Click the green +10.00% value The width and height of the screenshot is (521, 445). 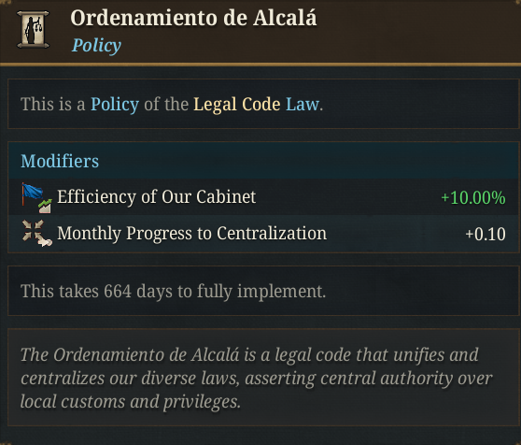[x=473, y=197]
